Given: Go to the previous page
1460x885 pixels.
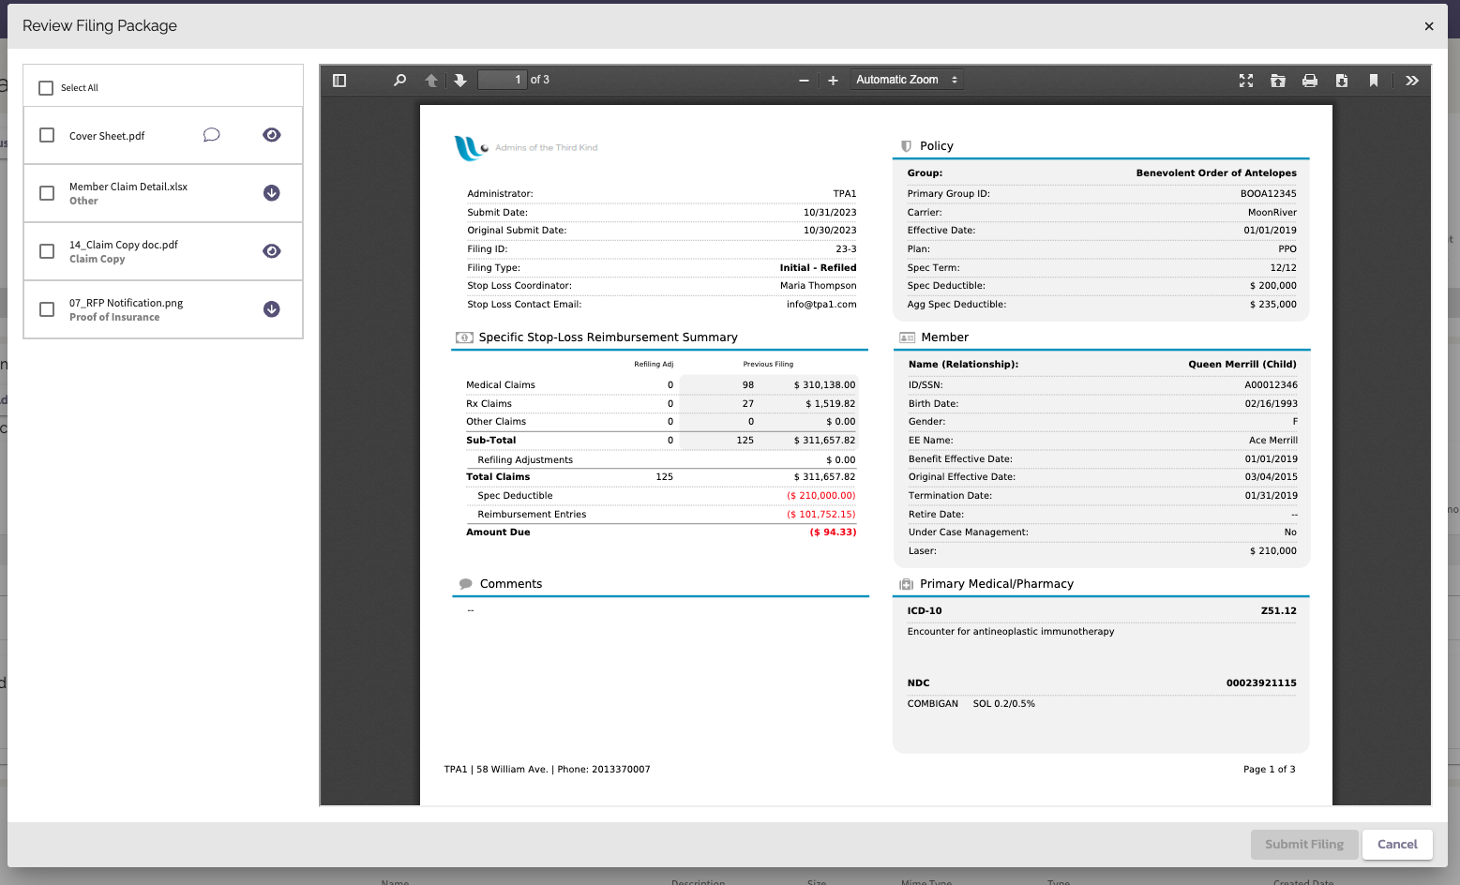Looking at the screenshot, I should [x=430, y=80].
